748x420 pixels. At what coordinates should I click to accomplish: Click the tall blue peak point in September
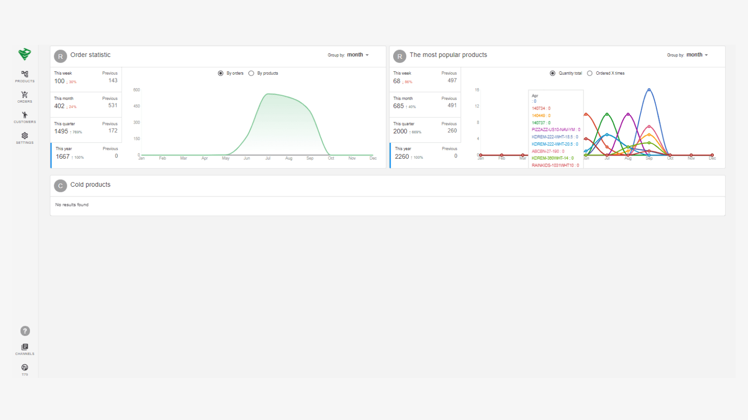point(649,90)
